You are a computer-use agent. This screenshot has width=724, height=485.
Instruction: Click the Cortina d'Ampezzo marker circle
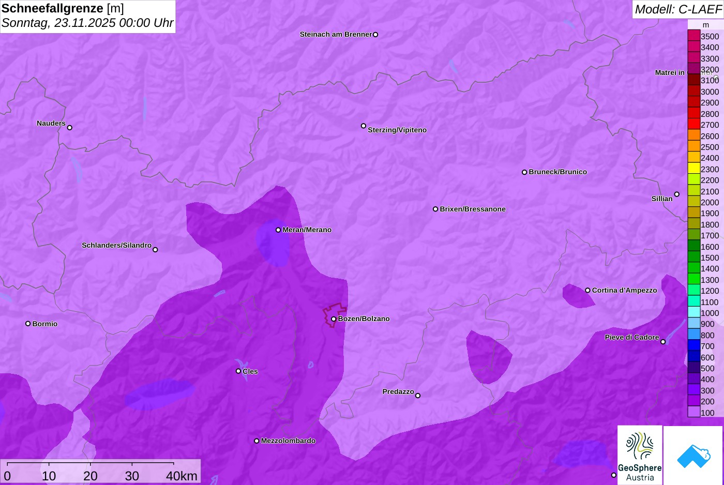[x=587, y=291]
